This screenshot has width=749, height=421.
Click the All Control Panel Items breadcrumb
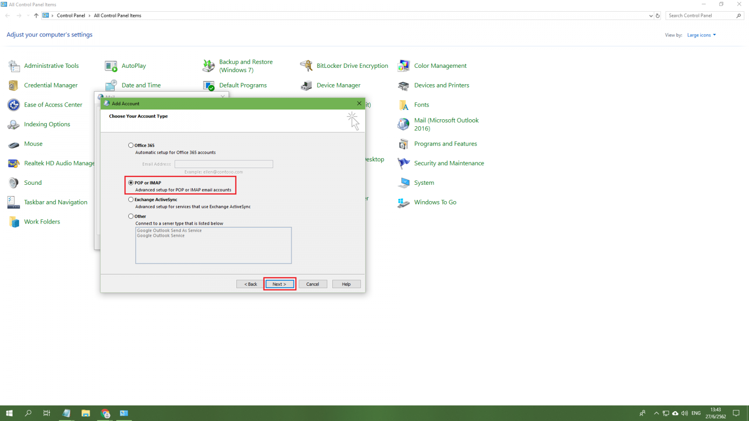117,15
